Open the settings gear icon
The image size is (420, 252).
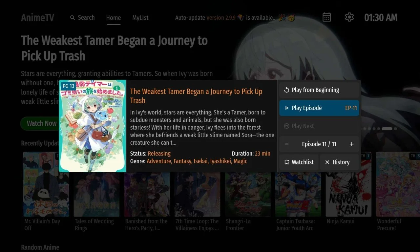coord(349,17)
